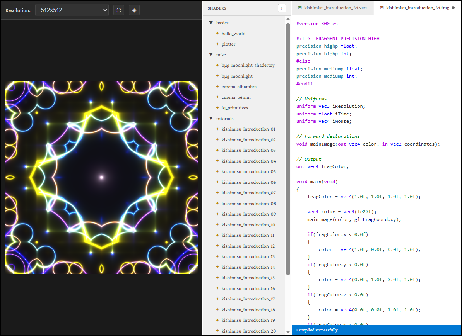
Task: Click the fullscreen icon next to resolution
Action: coord(119,10)
